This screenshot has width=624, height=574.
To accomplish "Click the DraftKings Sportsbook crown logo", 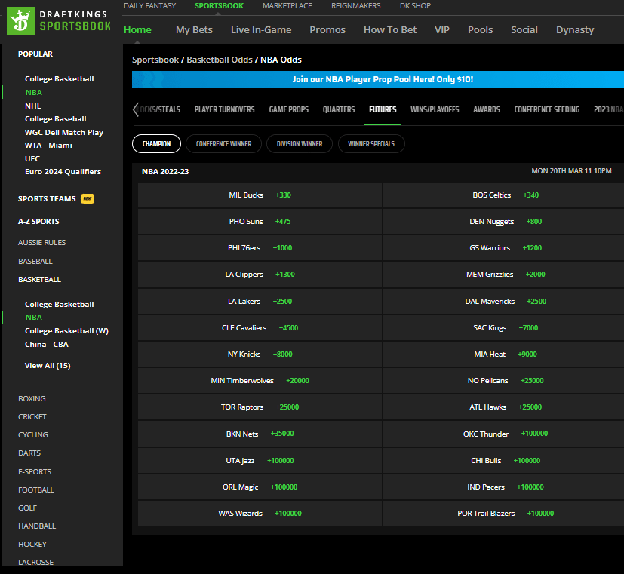I will (20, 20).
